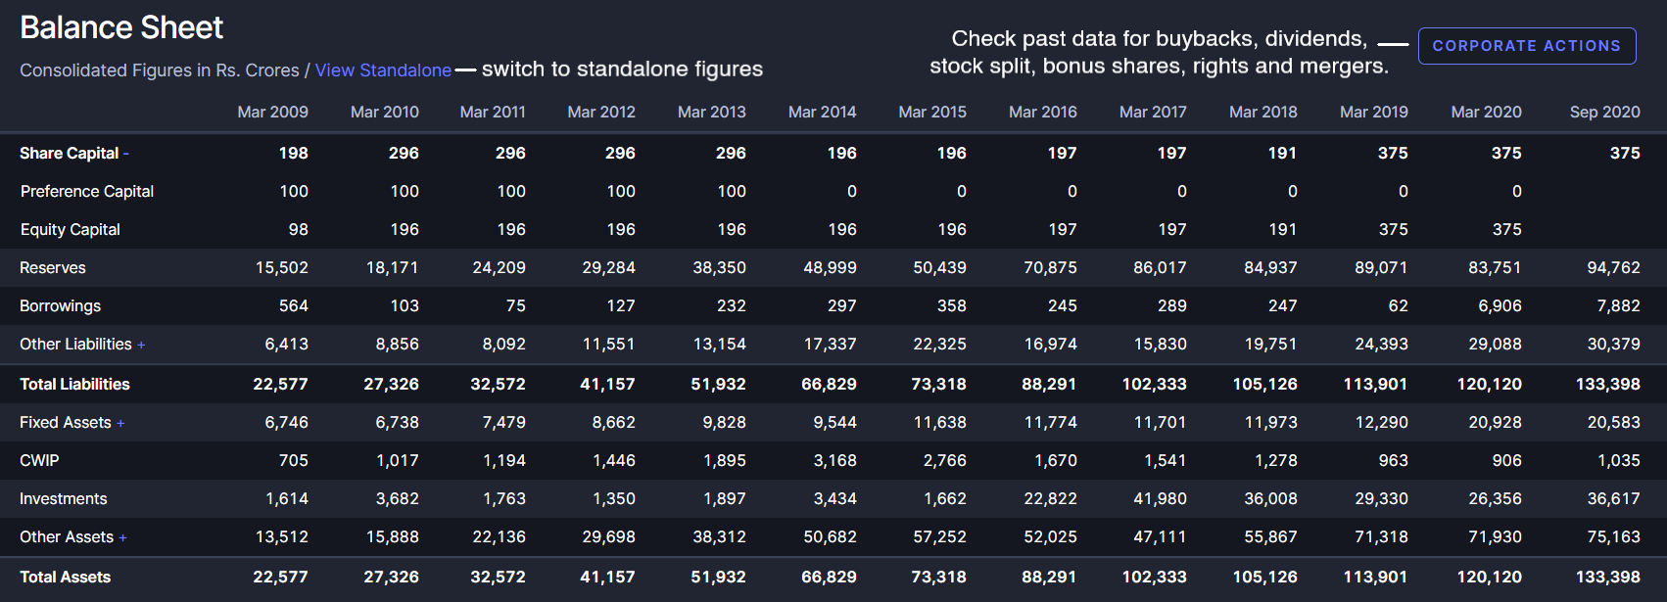Open the Corporate Actions button
This screenshot has height=602, width=1667.
[1527, 46]
